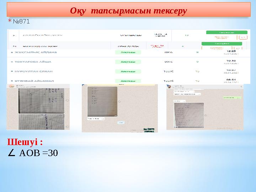Click the bullet icon before НҰРСҰЛТАН ЕЛХАН

point(12,71)
